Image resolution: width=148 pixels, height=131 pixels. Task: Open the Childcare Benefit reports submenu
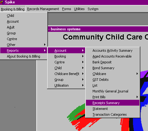66,74
